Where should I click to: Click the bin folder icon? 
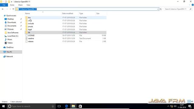coord(26,18)
